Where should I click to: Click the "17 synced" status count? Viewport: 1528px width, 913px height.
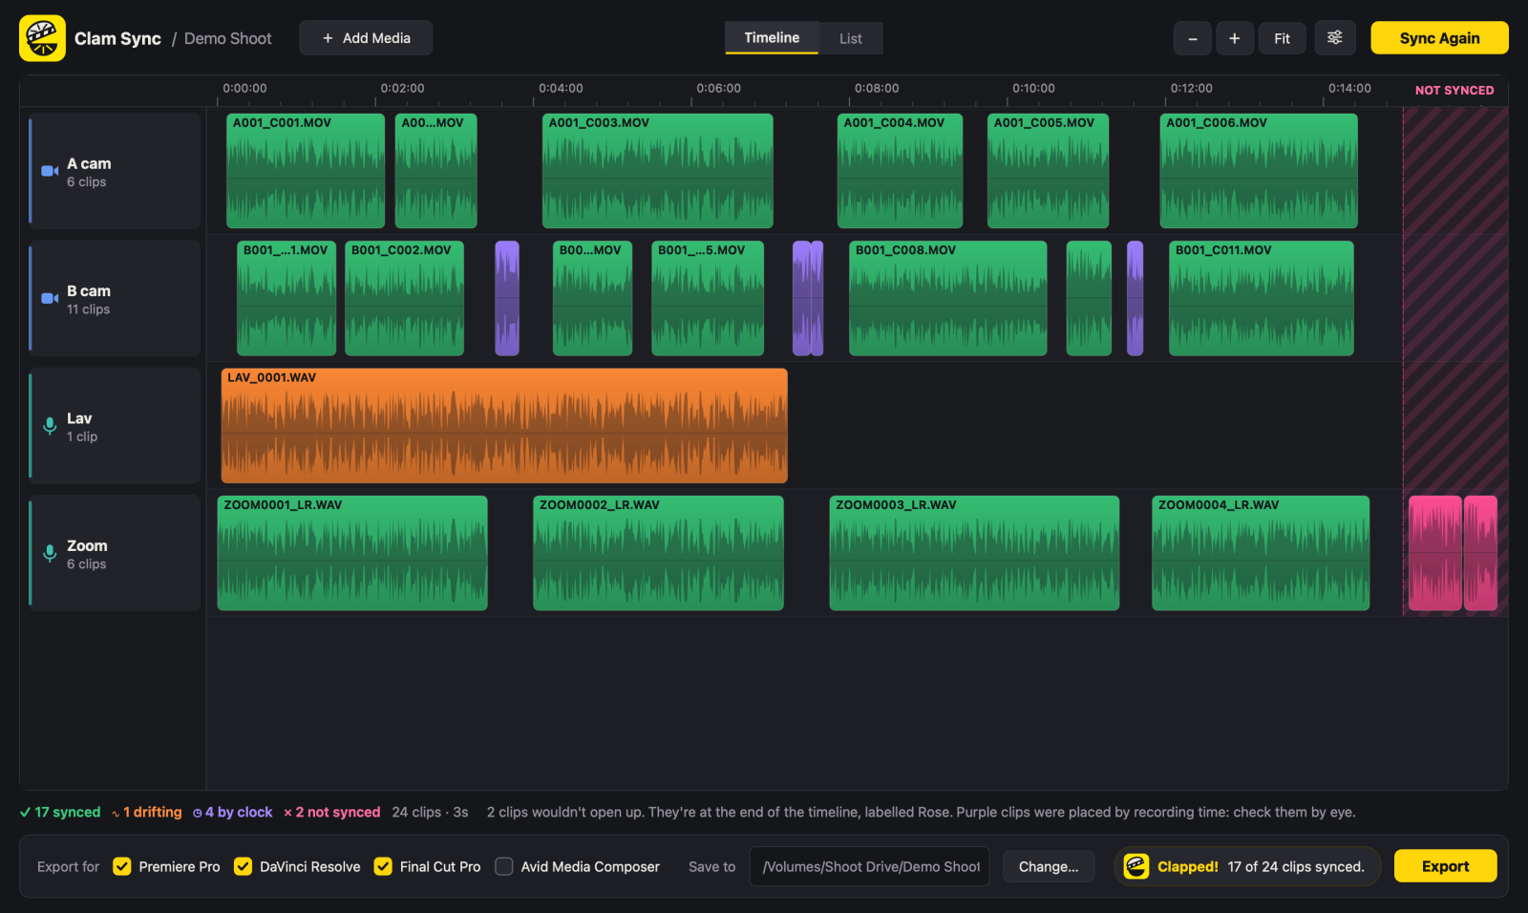click(60, 812)
